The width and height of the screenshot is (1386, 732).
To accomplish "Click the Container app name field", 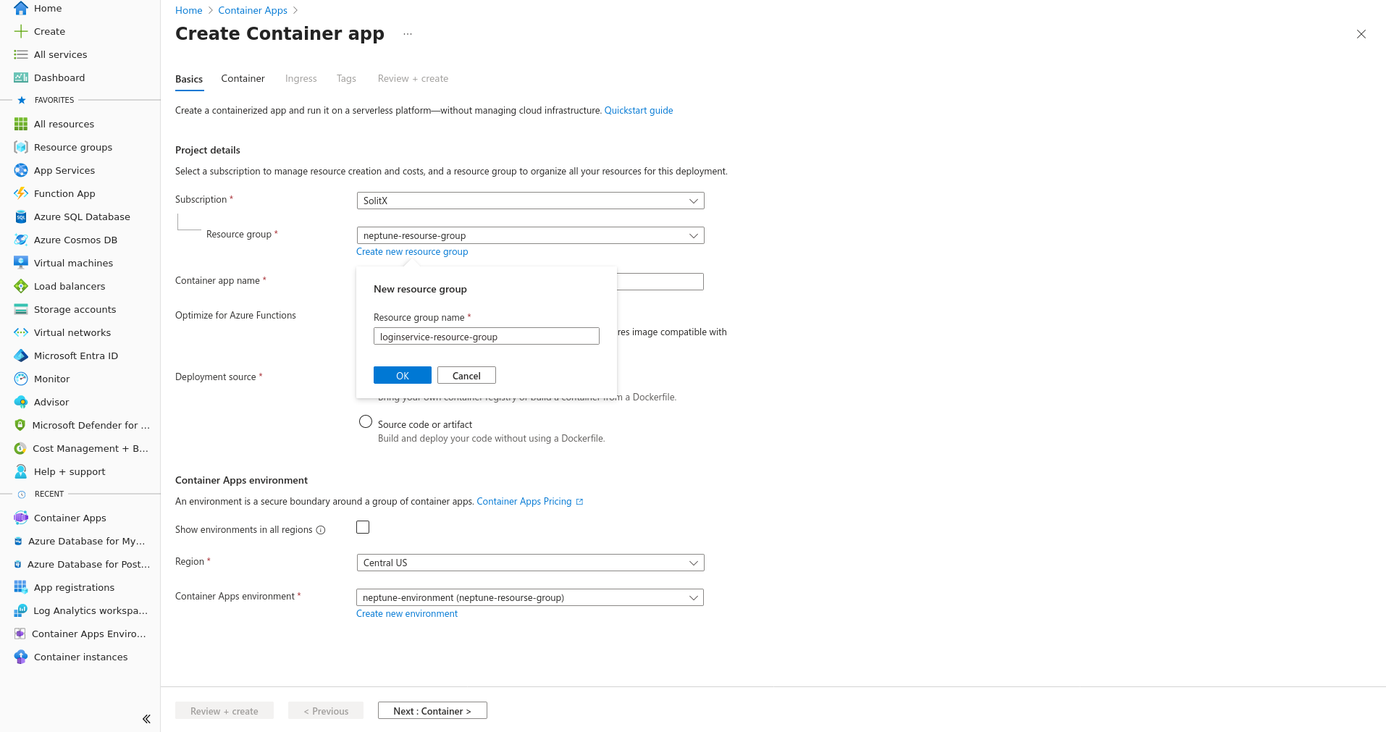I will (x=660, y=282).
